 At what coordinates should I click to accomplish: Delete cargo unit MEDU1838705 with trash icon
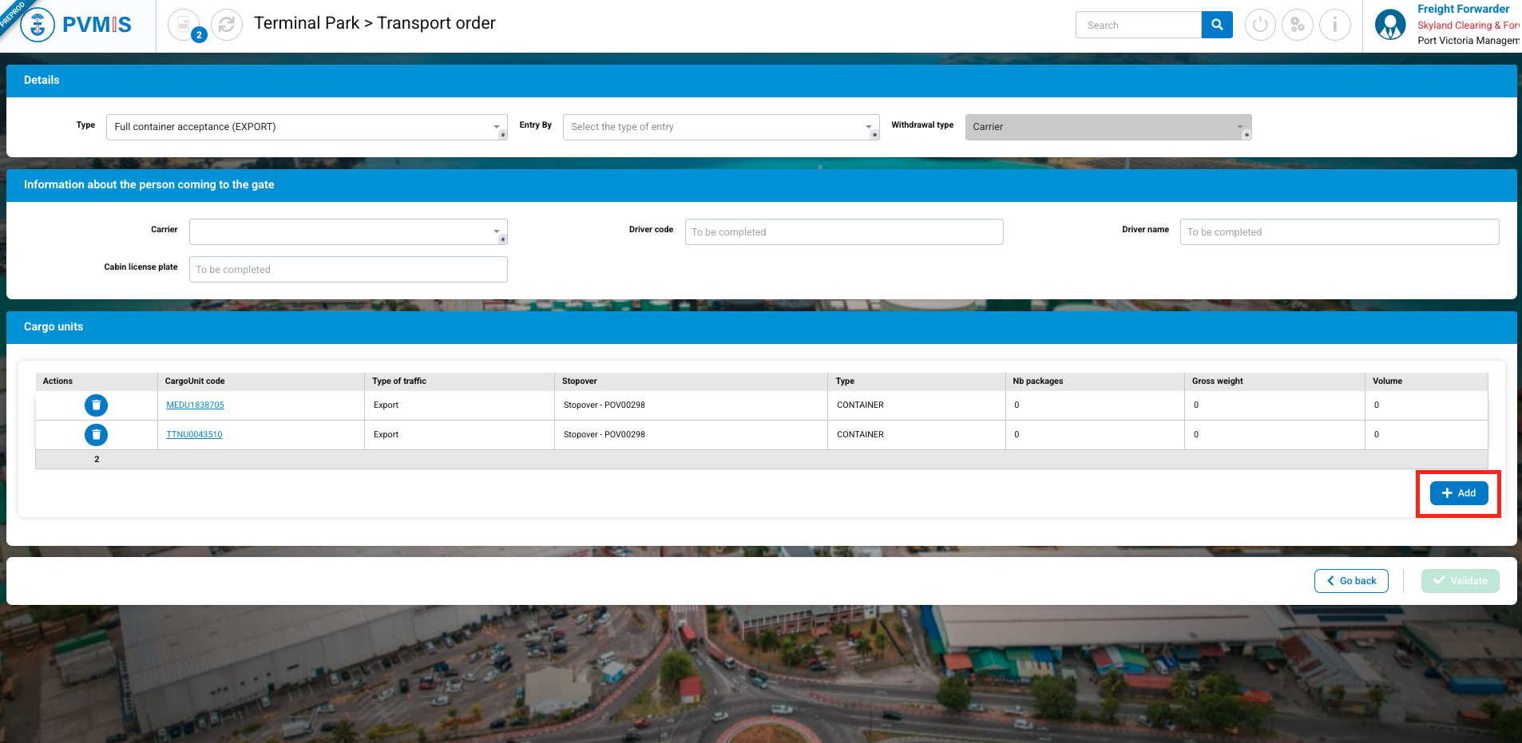tap(96, 405)
